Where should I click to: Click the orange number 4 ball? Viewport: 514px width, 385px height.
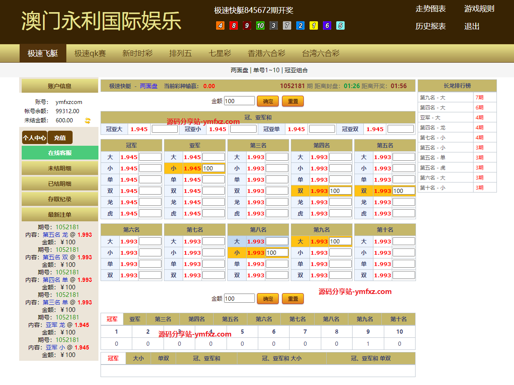[x=220, y=26]
